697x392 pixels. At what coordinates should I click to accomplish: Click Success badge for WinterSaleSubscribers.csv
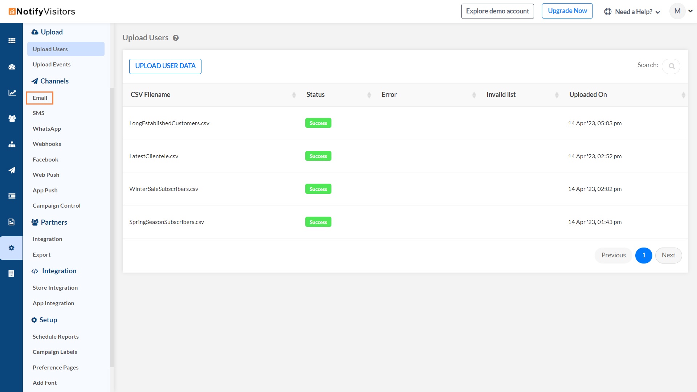[x=318, y=189]
